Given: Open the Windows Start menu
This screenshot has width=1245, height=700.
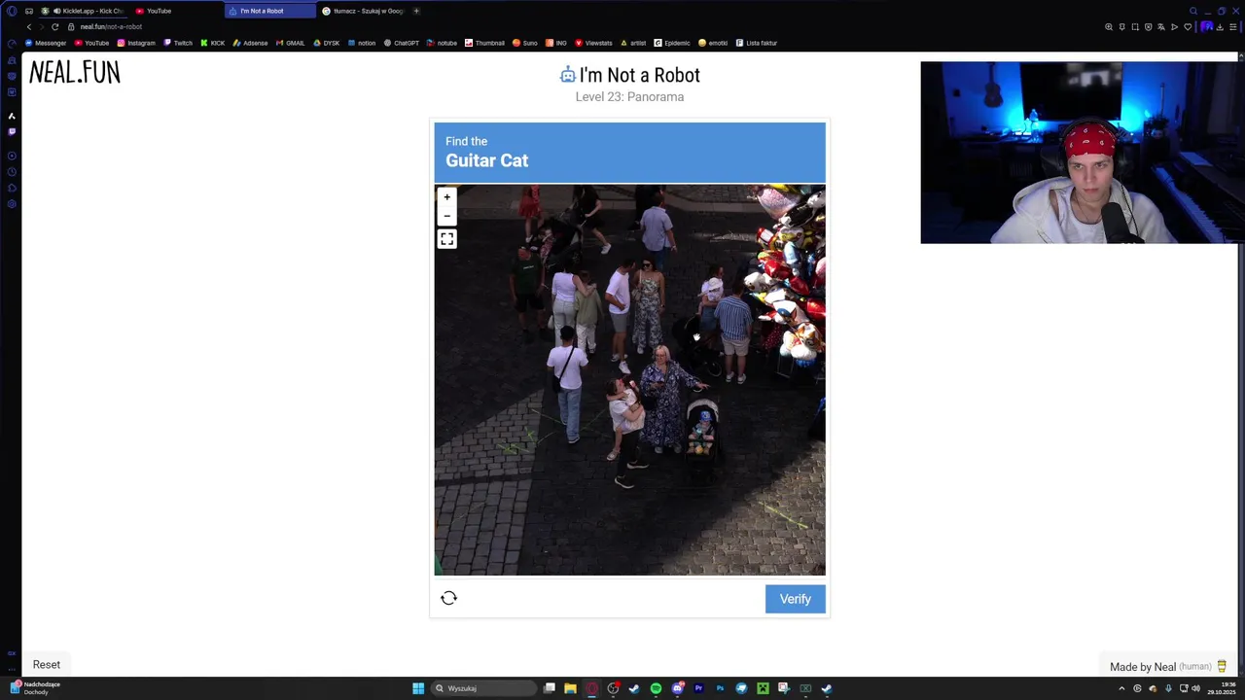Looking at the screenshot, I should click(x=418, y=688).
